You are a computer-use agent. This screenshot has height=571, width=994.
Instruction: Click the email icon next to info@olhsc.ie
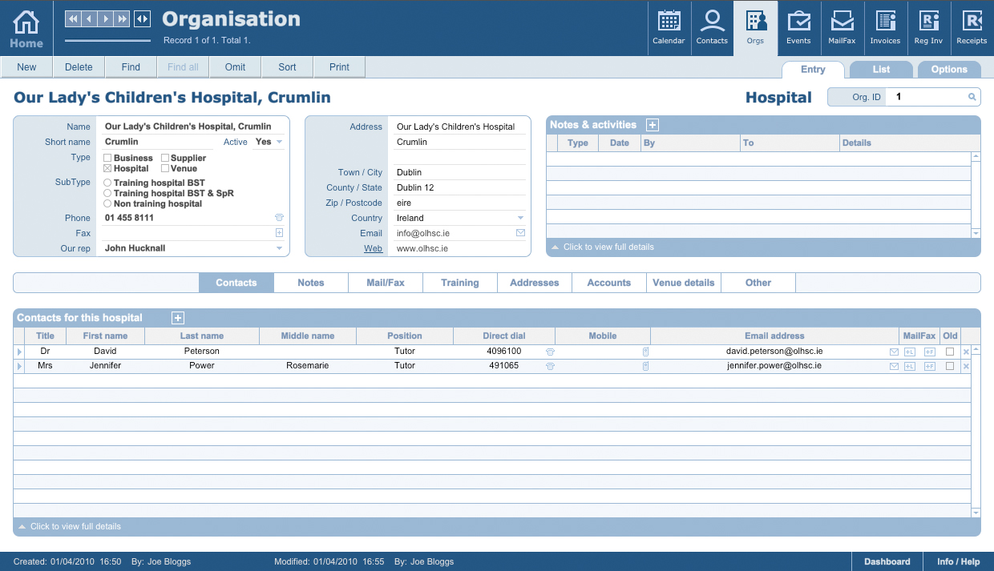pos(520,233)
